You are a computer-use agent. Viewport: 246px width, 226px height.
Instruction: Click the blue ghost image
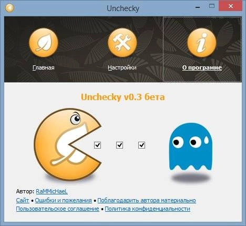pyautogui.click(x=191, y=146)
